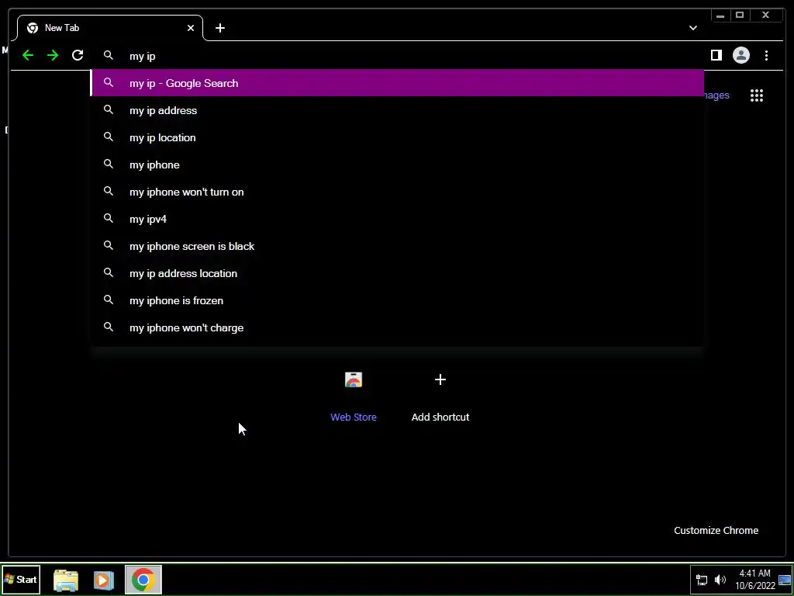Image resolution: width=794 pixels, height=596 pixels.
Task: Choose 'my ip - Google Search' suggestion
Action: 398,83
